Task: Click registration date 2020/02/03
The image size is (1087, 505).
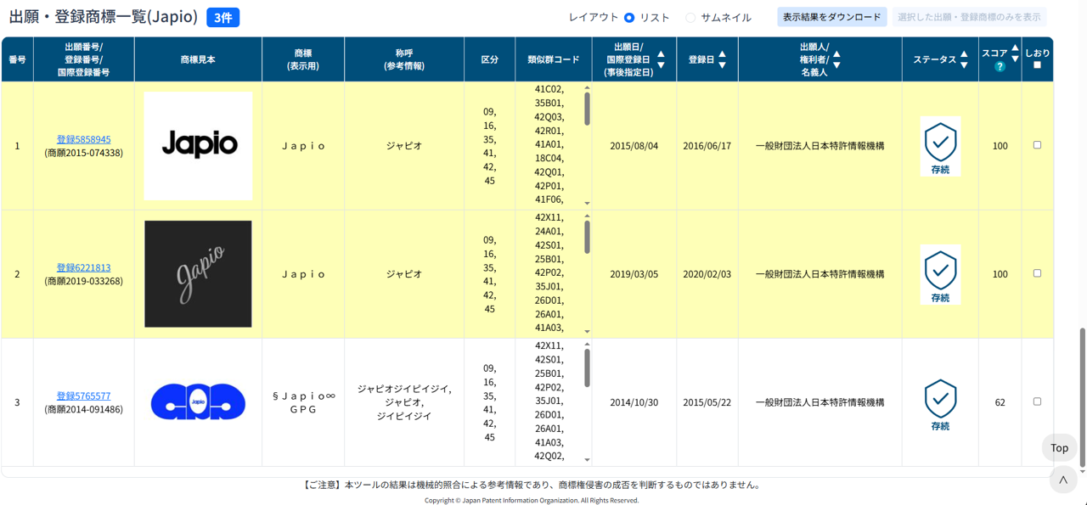Action: click(x=707, y=274)
